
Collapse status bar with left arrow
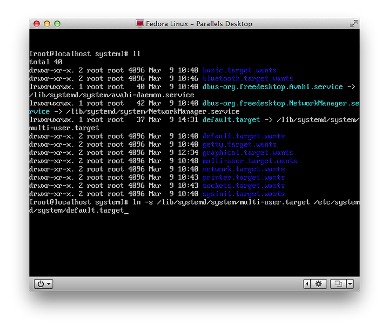click(x=307, y=284)
